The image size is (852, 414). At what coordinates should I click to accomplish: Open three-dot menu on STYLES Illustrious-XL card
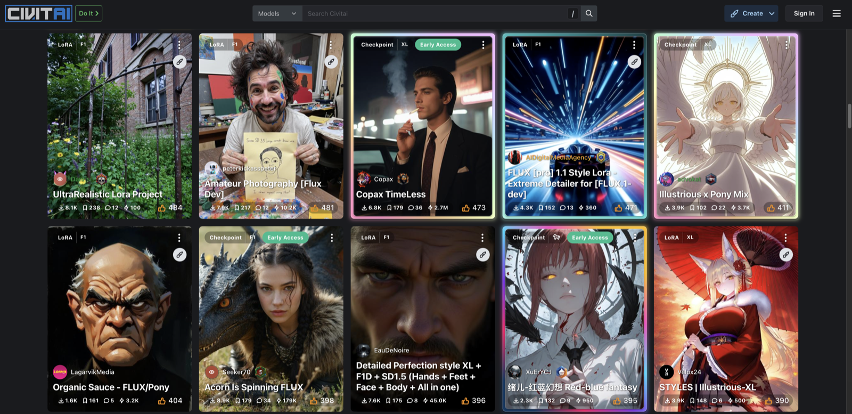pos(785,238)
